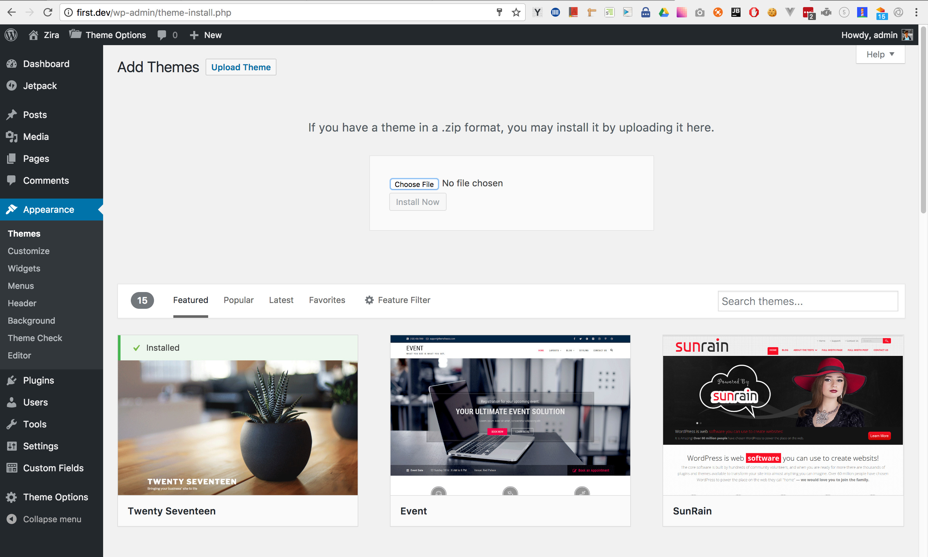Open Themes submenu item
Image resolution: width=928 pixels, height=557 pixels.
pos(24,233)
